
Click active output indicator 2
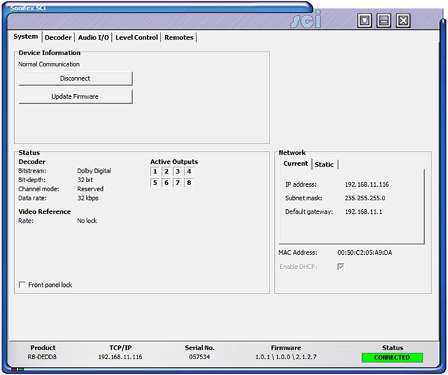coord(167,172)
